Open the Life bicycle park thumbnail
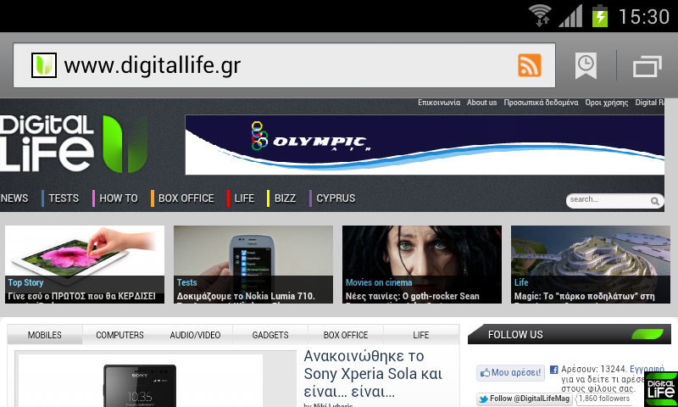678x407 pixels. [x=591, y=265]
